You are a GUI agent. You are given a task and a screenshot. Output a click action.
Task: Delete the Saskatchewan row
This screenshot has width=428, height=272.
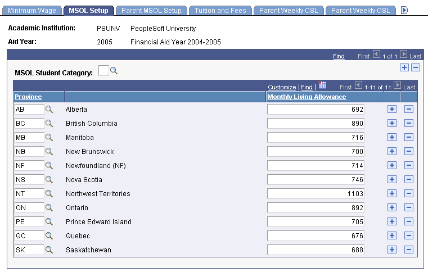click(x=409, y=250)
